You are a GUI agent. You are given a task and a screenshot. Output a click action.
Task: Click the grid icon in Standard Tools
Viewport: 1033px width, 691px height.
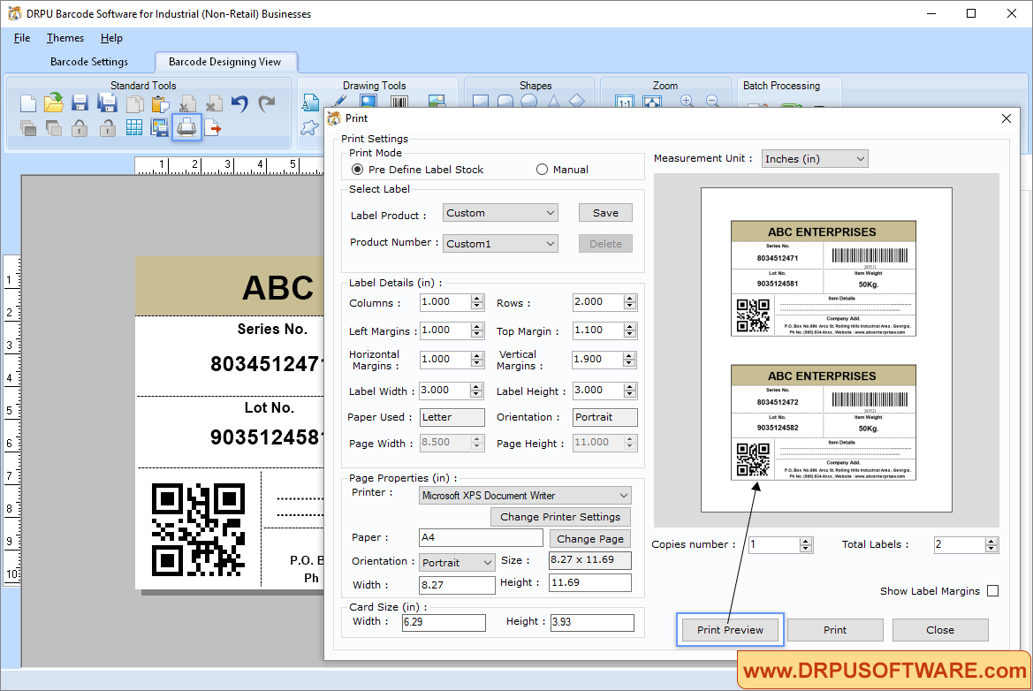coord(133,128)
